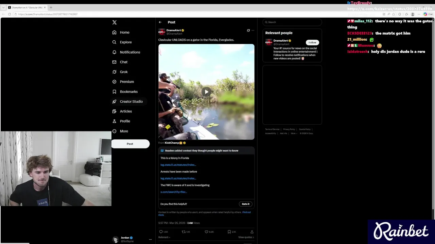Open the second leg.state.fl.us statutes link
Viewport: 435px width, 244px height.
(178, 178)
